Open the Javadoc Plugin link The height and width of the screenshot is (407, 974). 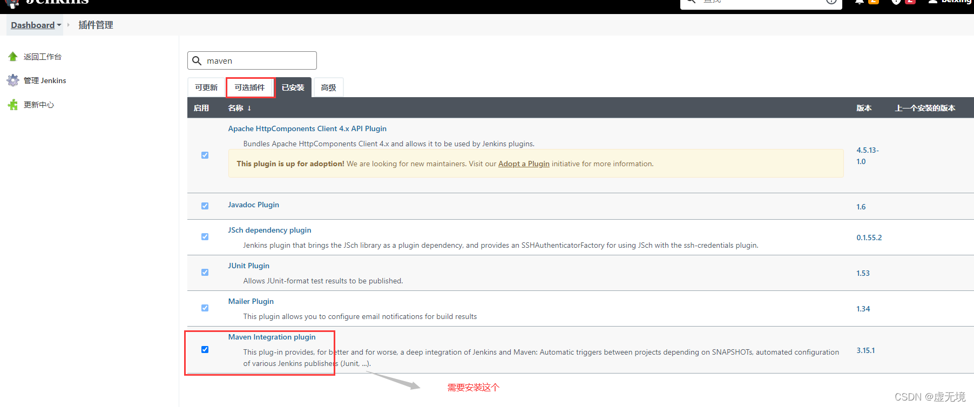point(253,205)
